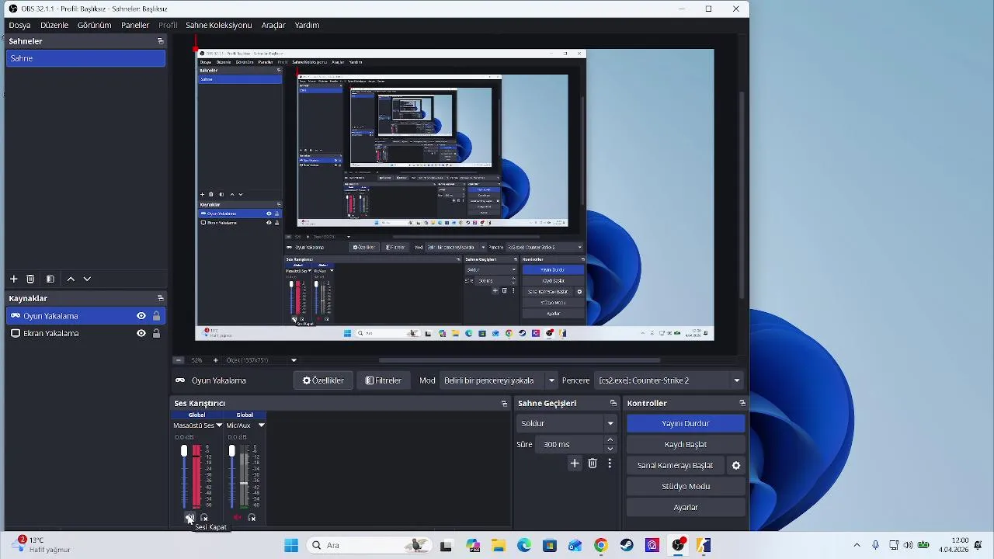Open the Düzenle menu
The image size is (994, 559).
click(x=54, y=25)
